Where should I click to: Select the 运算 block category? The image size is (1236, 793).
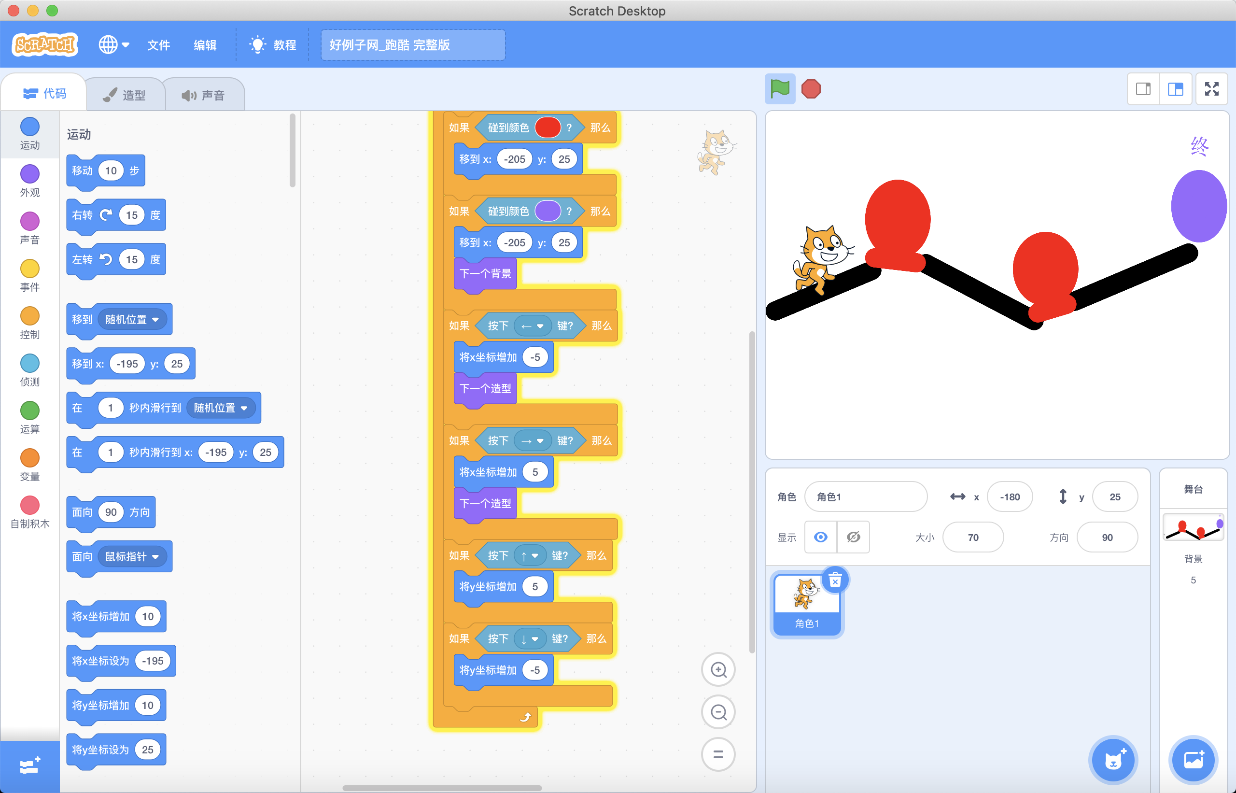(x=30, y=418)
